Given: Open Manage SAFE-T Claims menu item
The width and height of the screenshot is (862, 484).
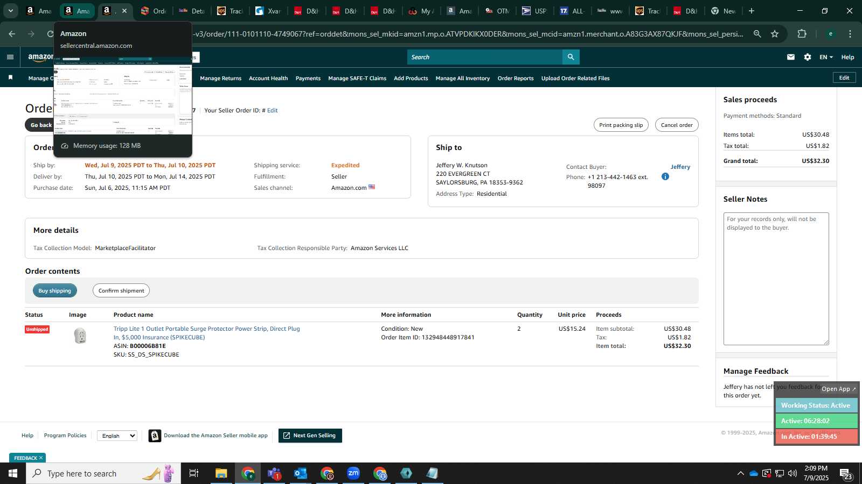Looking at the screenshot, I should [x=357, y=79].
